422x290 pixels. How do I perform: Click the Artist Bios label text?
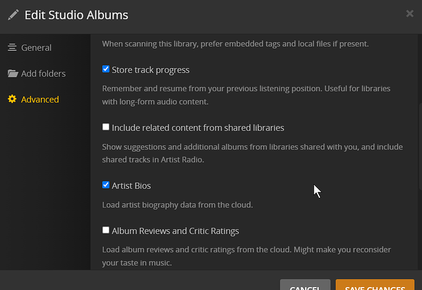tap(131, 186)
